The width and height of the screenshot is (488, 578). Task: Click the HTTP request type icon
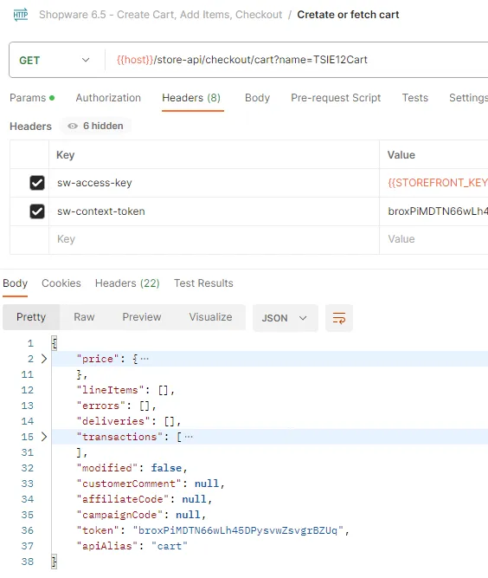[x=21, y=15]
